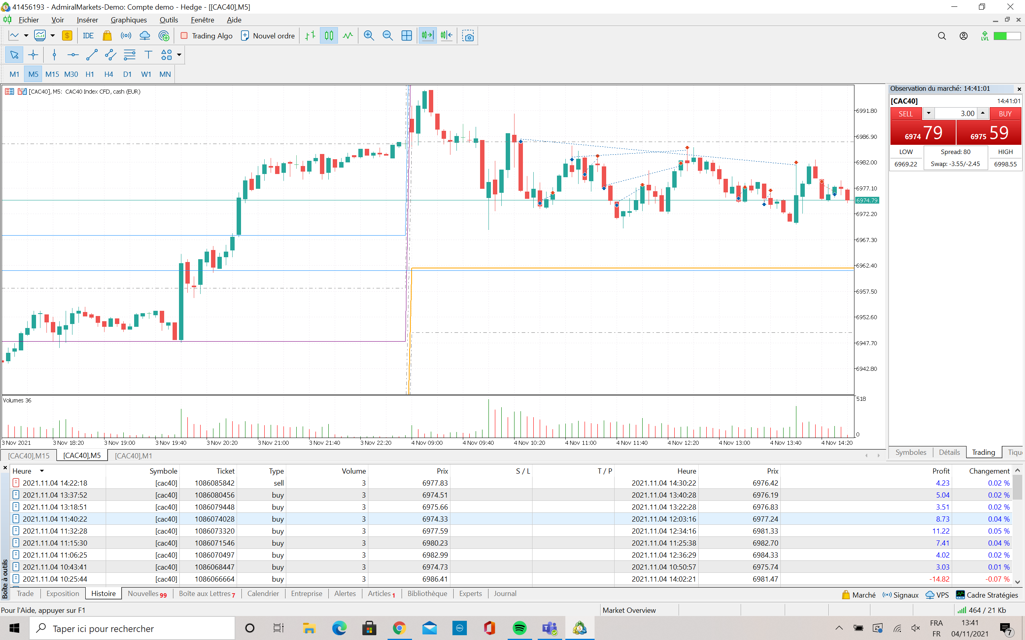Click the screenshot camera icon
This screenshot has width=1025, height=640.
click(x=468, y=36)
